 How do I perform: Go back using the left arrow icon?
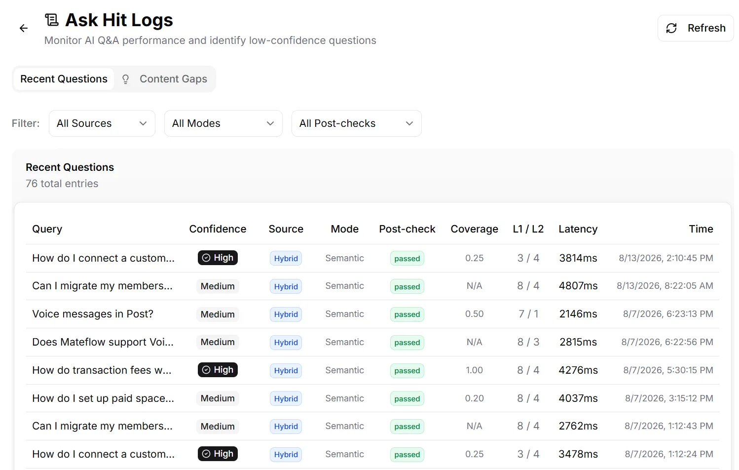coord(24,28)
